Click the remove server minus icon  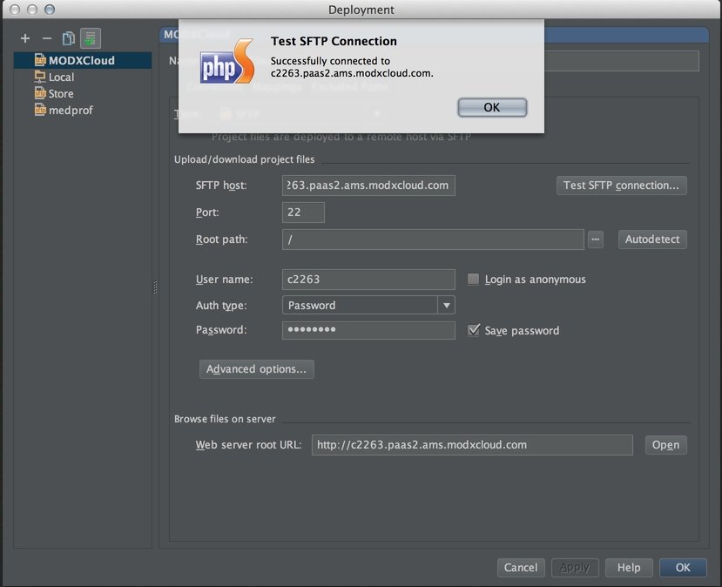pyautogui.click(x=47, y=38)
